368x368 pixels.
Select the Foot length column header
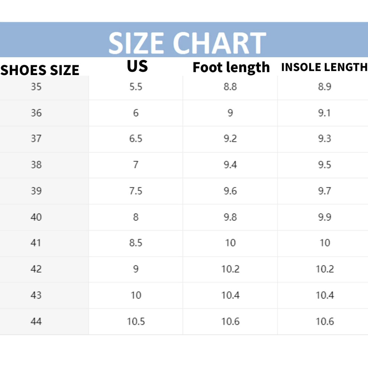pyautogui.click(x=231, y=68)
